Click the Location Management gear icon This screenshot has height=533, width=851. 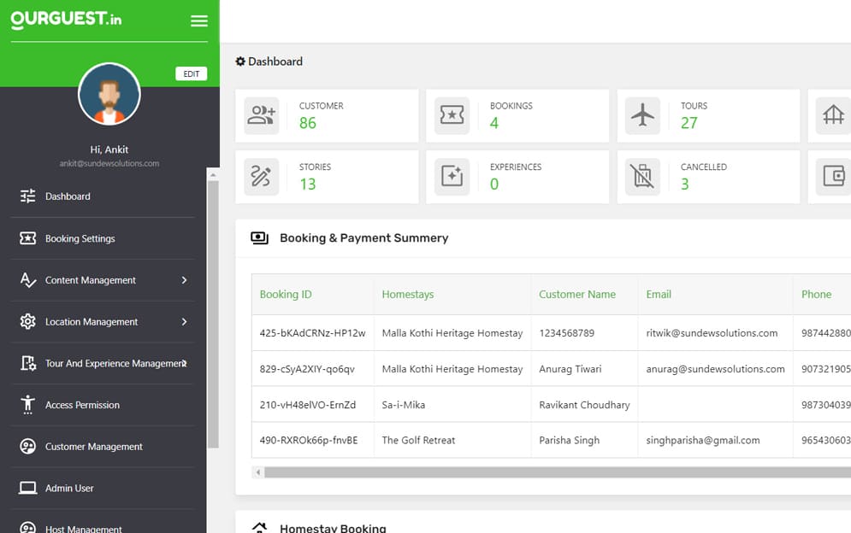[x=27, y=321]
